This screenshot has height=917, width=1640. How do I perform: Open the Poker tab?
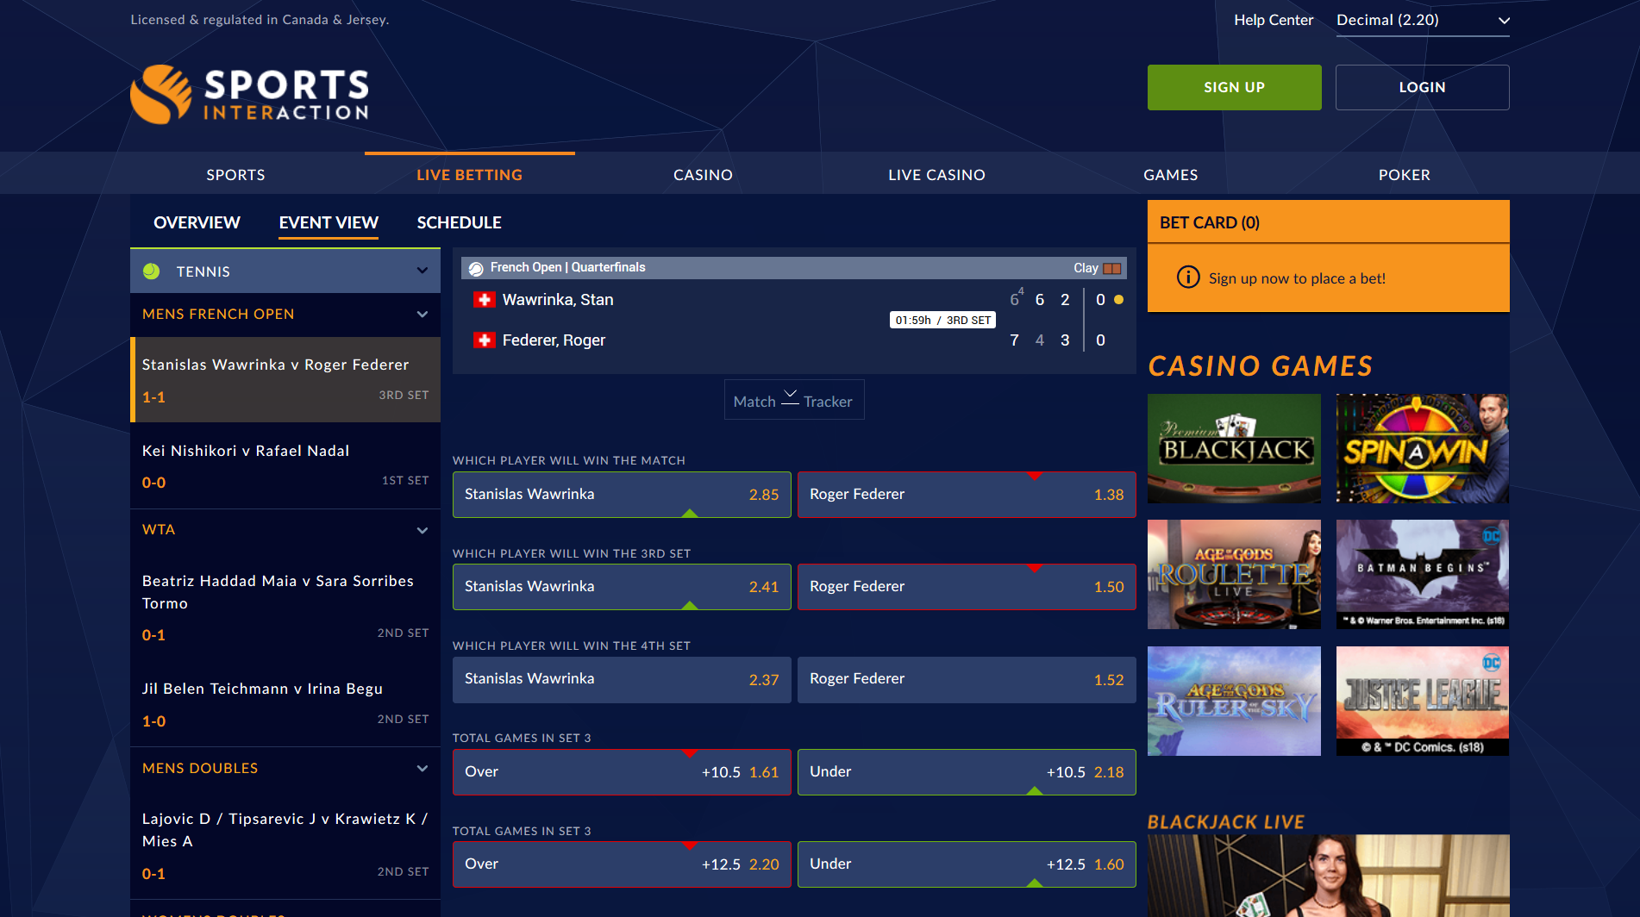click(1405, 174)
